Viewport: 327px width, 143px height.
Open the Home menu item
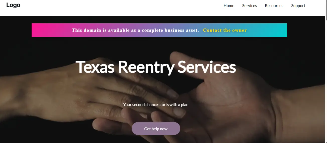pos(229,5)
